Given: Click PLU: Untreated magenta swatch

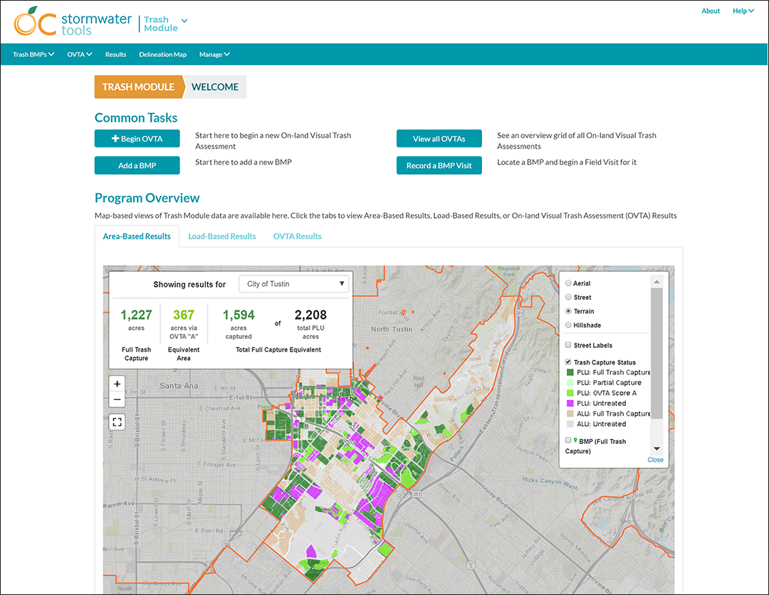Looking at the screenshot, I should [570, 404].
